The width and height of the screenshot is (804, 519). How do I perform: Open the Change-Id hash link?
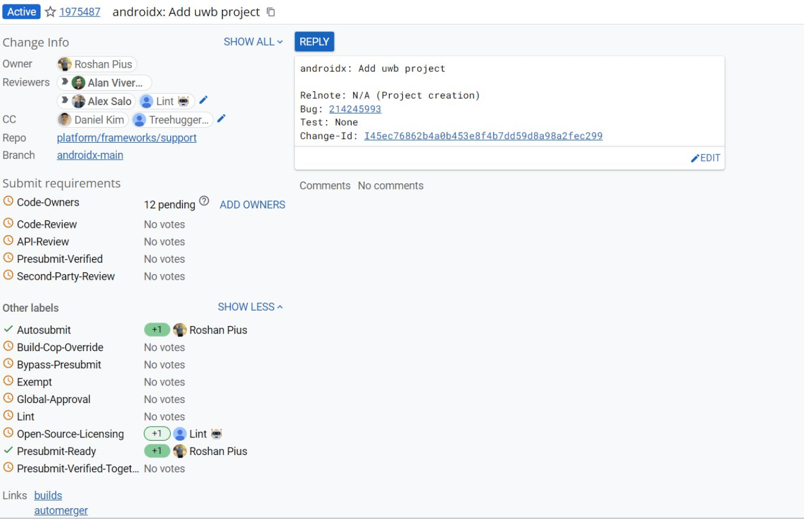point(483,136)
